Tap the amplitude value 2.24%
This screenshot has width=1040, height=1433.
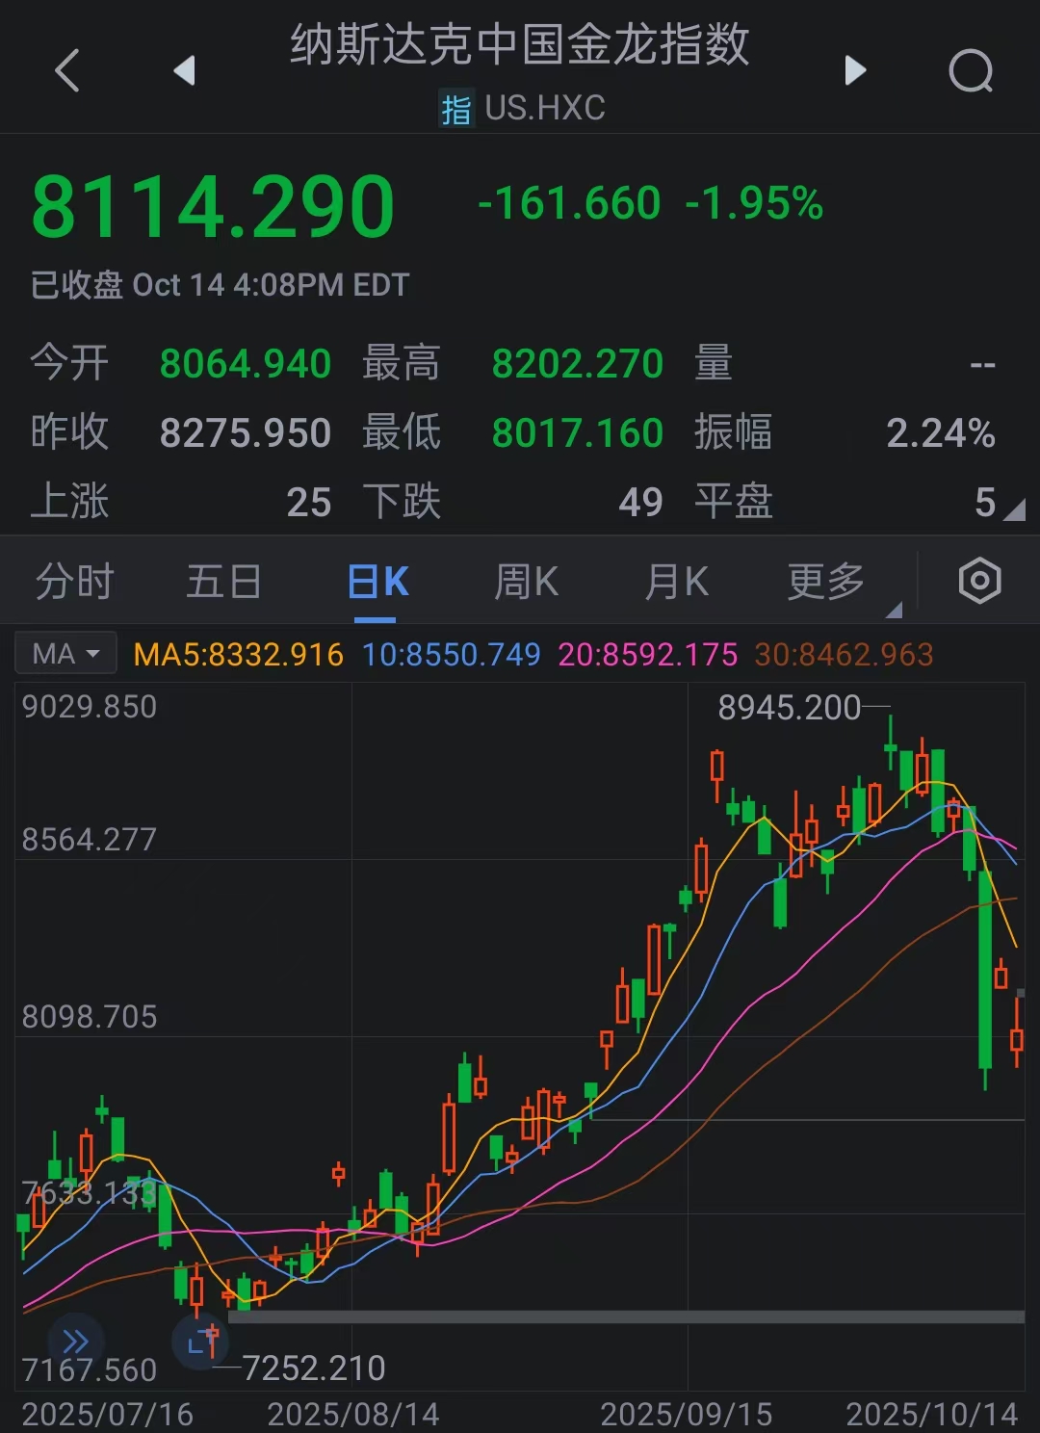tap(941, 432)
